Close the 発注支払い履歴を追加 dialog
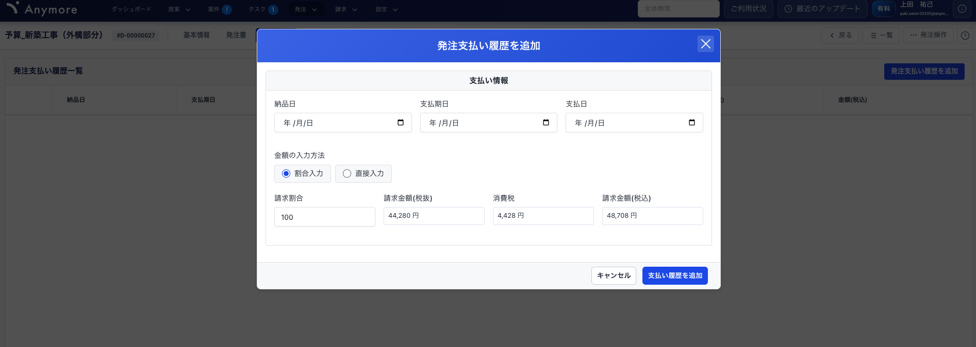This screenshot has height=347, width=976. [x=705, y=44]
